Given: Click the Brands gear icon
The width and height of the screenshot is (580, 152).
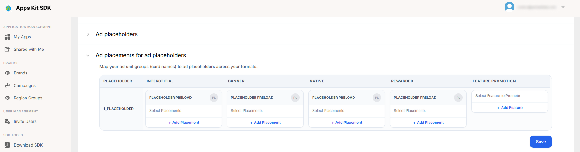Looking at the screenshot, I should 7,73.
